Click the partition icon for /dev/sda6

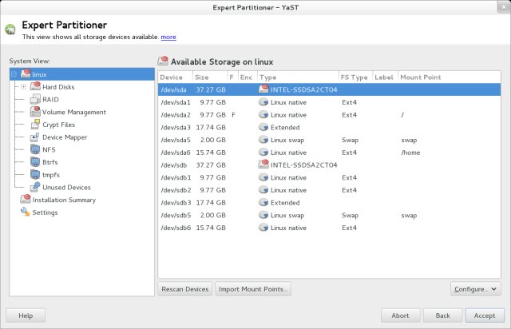pyautogui.click(x=263, y=153)
